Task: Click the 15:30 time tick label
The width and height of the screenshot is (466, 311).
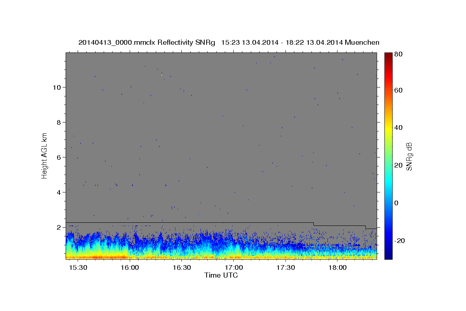Action: [78, 268]
